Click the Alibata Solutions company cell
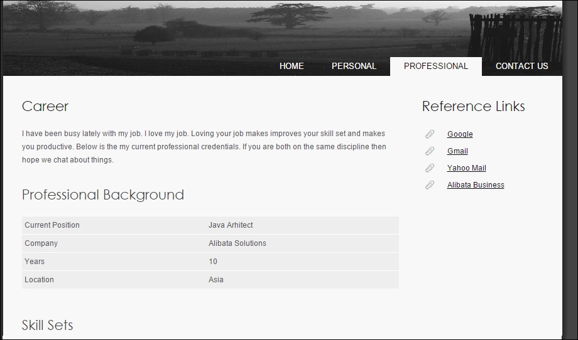The height and width of the screenshot is (340, 578). [237, 243]
